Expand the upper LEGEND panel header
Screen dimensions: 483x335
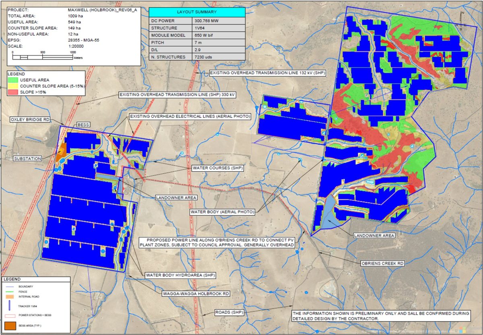pyautogui.click(x=16, y=74)
